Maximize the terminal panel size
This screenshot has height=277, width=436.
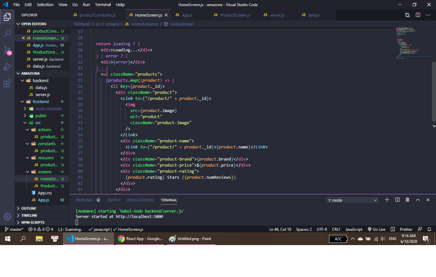pos(417,200)
